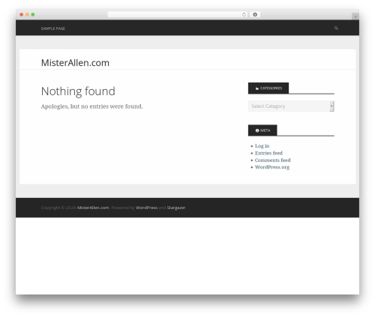The width and height of the screenshot is (375, 317).
Task: Open a new tab with the plus button
Action: [355, 16]
